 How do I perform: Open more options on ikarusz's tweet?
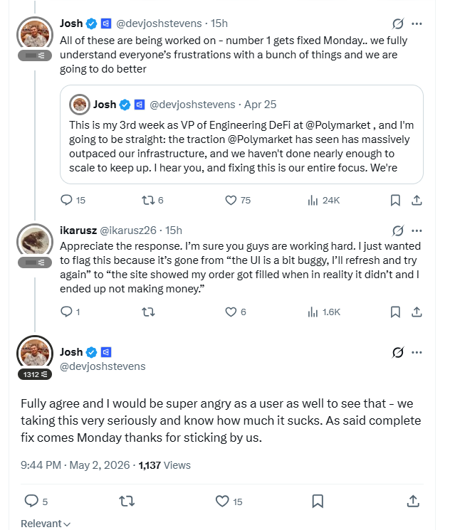pos(417,230)
